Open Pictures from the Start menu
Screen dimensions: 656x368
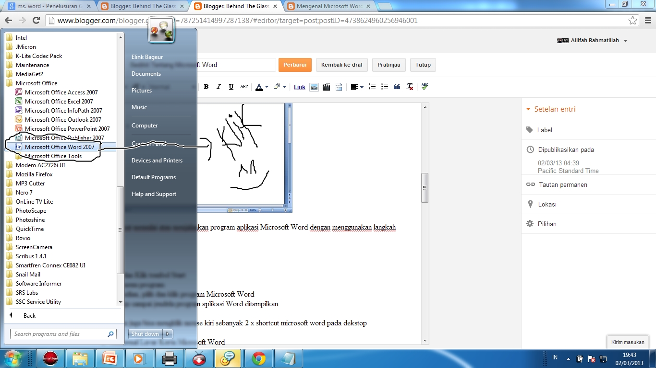[x=142, y=91]
